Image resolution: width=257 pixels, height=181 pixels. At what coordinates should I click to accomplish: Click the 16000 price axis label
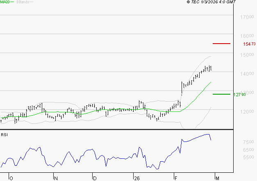247,36
